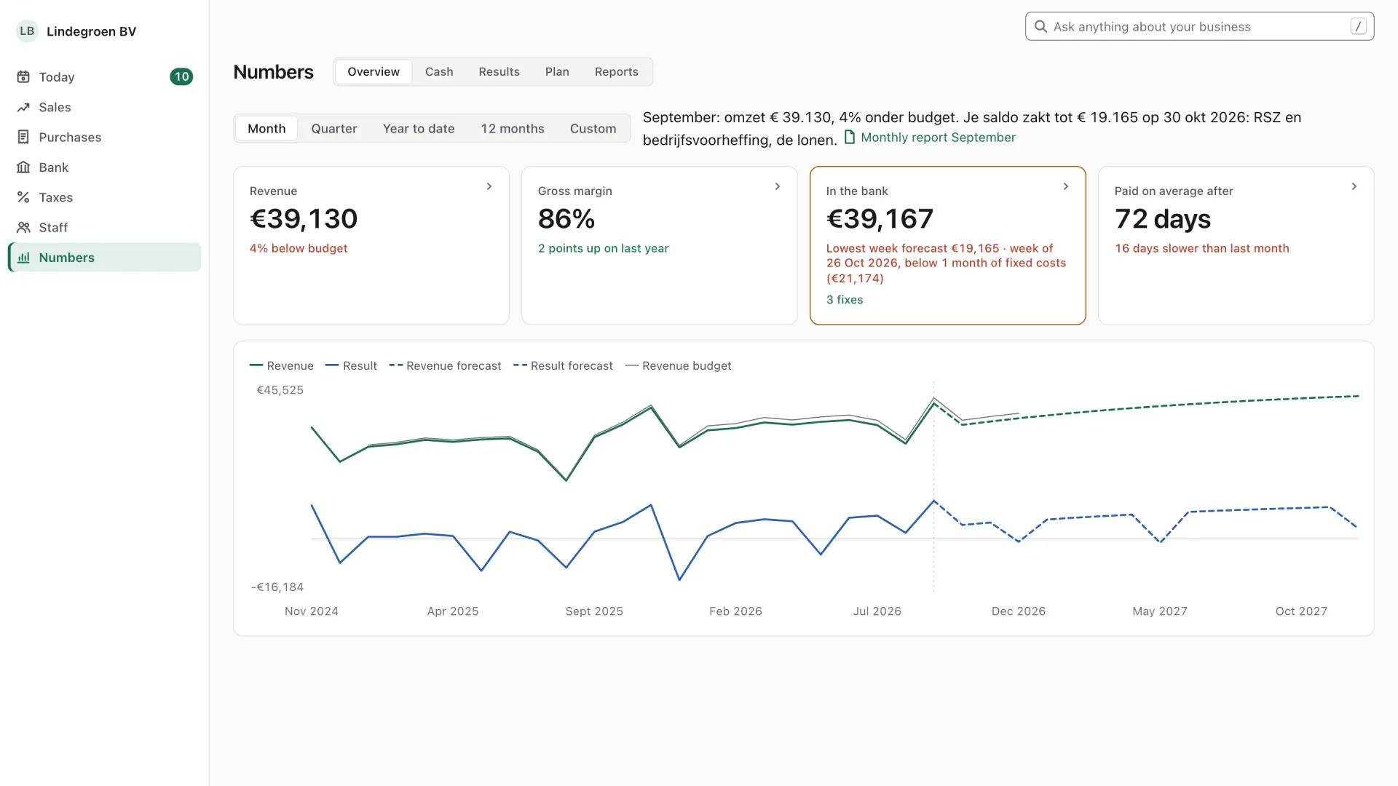Expand the Paid on average after chevron
Screen dimensions: 1398x786
(1354, 187)
